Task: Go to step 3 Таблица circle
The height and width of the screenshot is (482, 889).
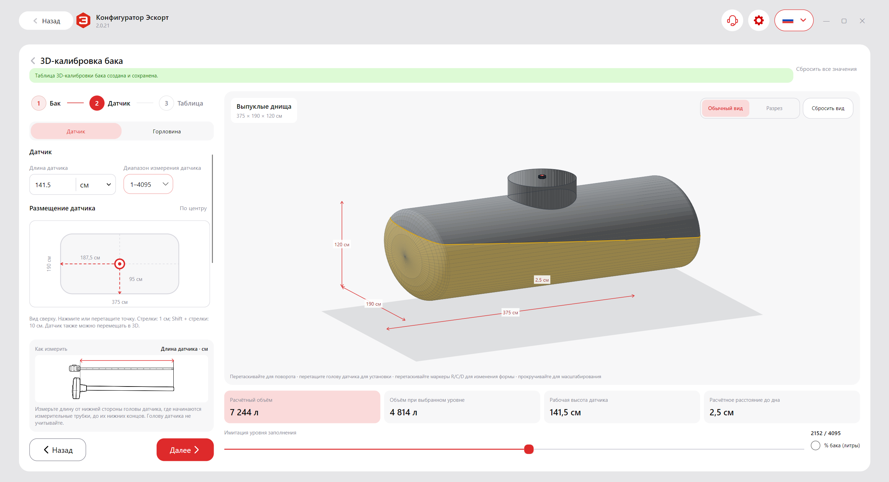Action: [166, 103]
